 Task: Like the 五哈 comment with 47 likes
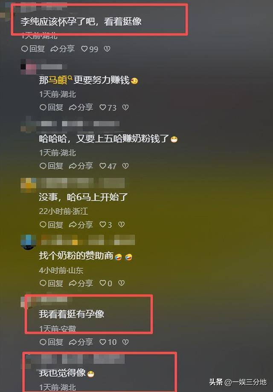tap(108, 166)
